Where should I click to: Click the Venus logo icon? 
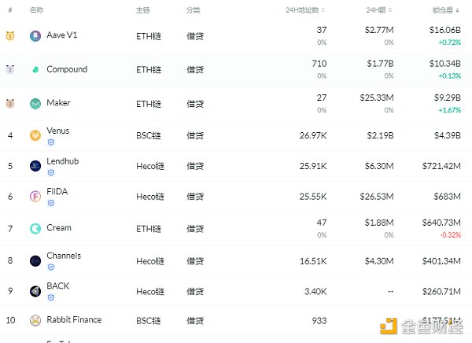tap(35, 135)
